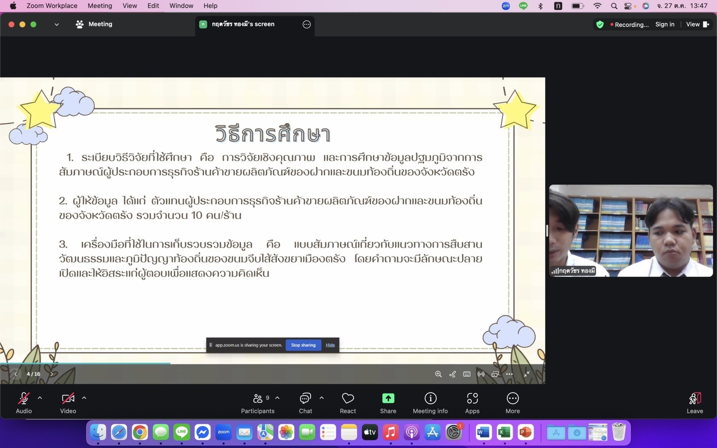This screenshot has height=448, width=717.
Task: Unmute the Audio microphone
Action: coord(24,402)
